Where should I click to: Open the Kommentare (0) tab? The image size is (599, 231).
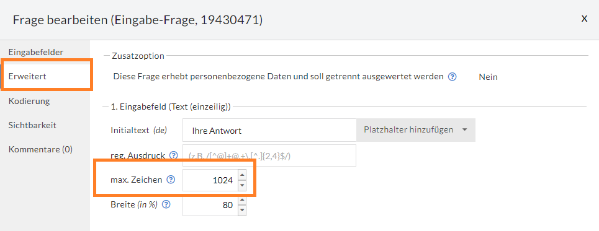point(40,149)
